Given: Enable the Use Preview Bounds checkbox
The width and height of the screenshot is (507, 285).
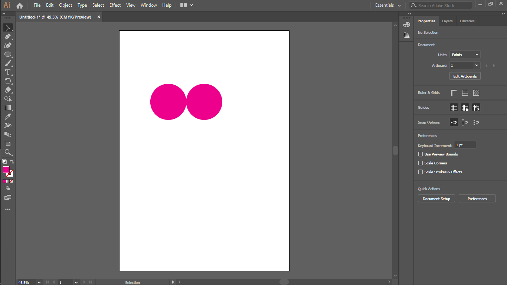Looking at the screenshot, I should [420, 154].
